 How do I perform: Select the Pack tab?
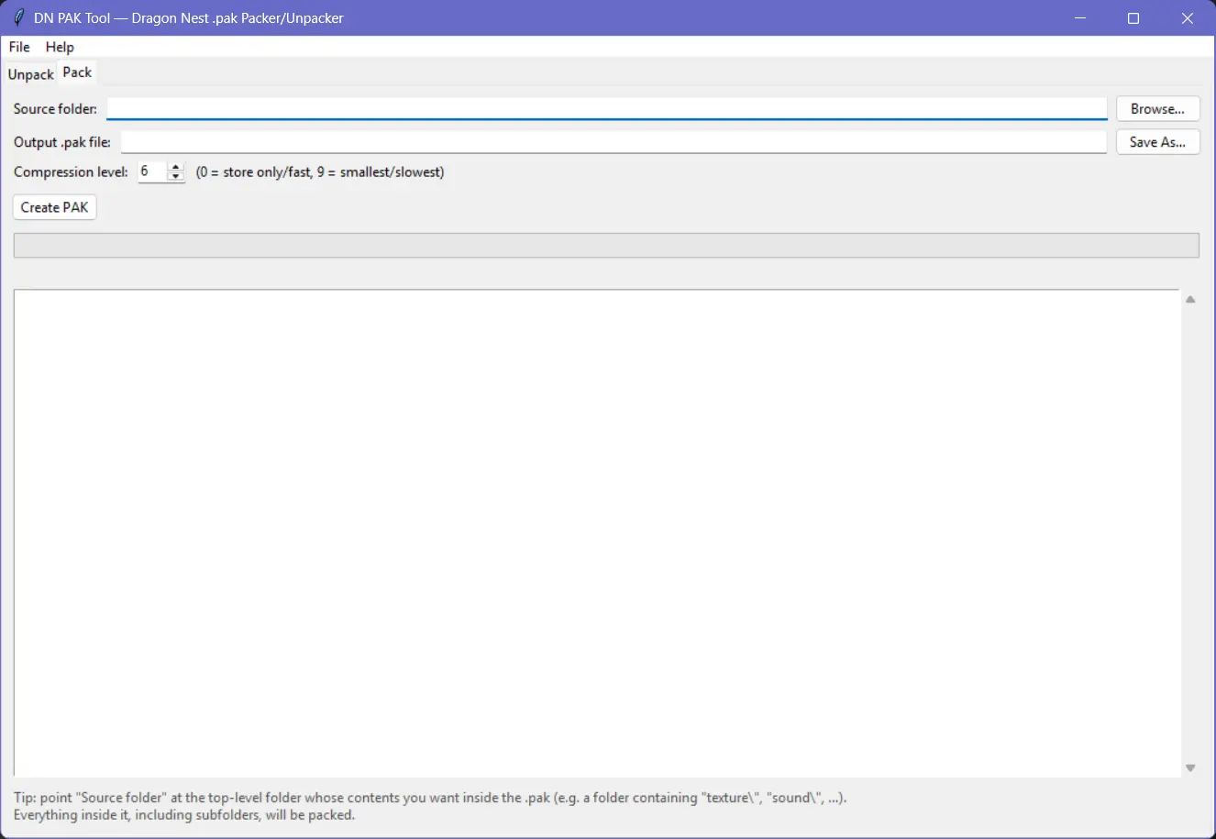pos(77,72)
